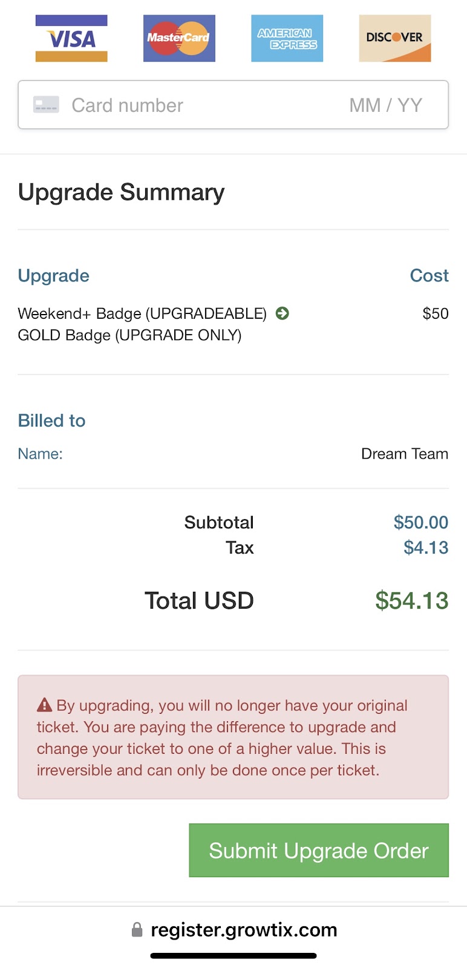Click the padlock icon by the URL
The height and width of the screenshot is (968, 467).
[x=137, y=930]
